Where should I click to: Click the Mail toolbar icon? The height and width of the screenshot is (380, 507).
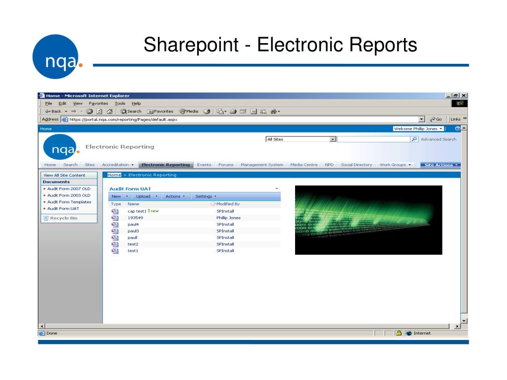click(220, 111)
